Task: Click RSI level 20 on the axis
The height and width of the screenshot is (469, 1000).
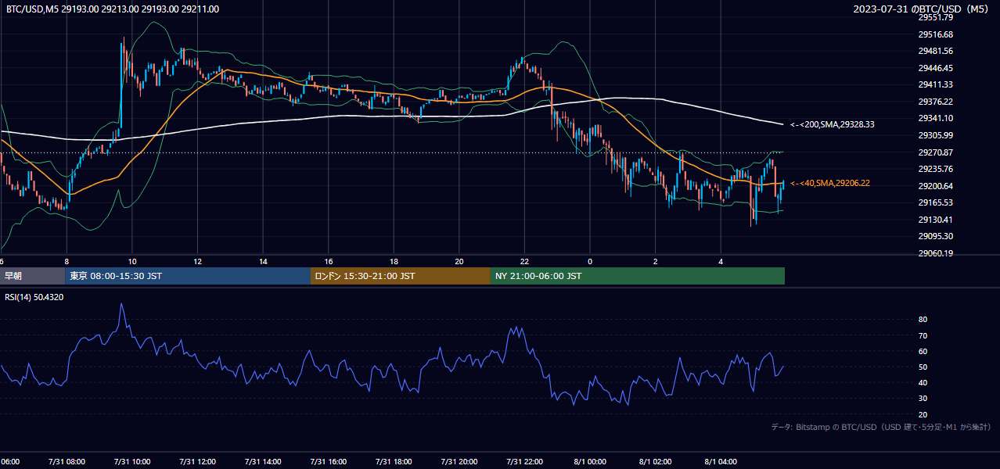Action: tap(923, 414)
